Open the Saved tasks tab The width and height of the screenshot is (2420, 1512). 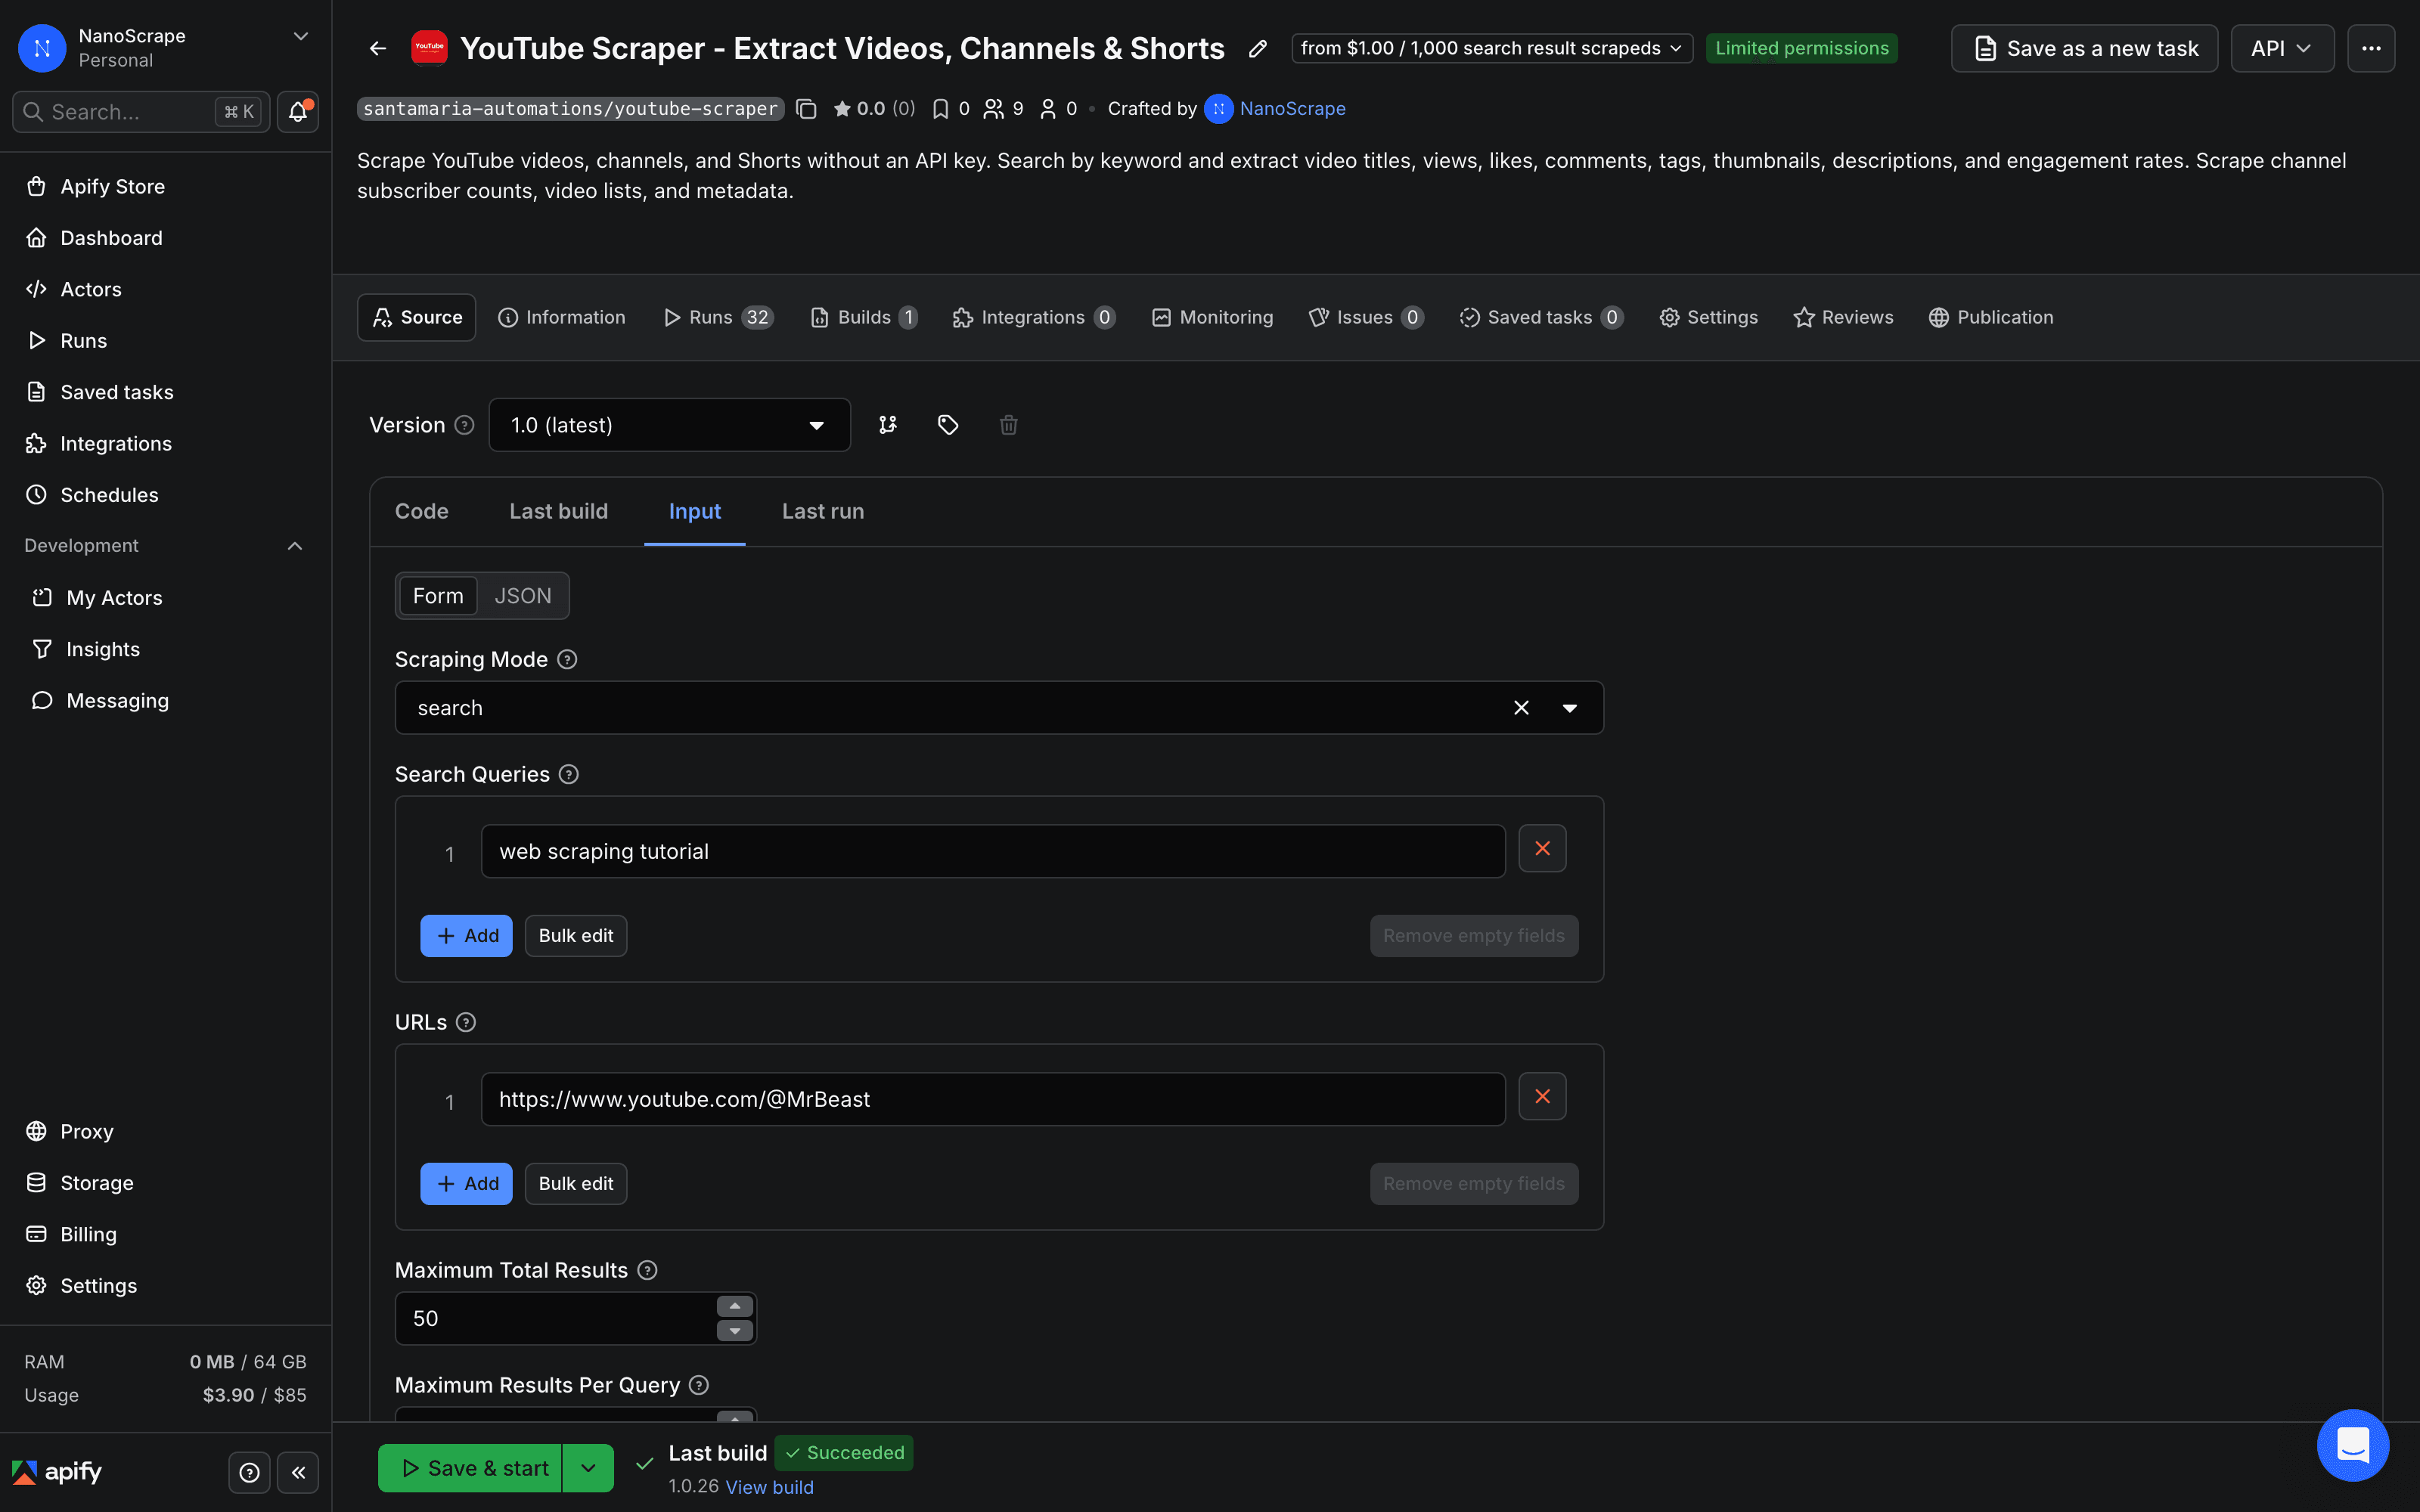(1541, 317)
